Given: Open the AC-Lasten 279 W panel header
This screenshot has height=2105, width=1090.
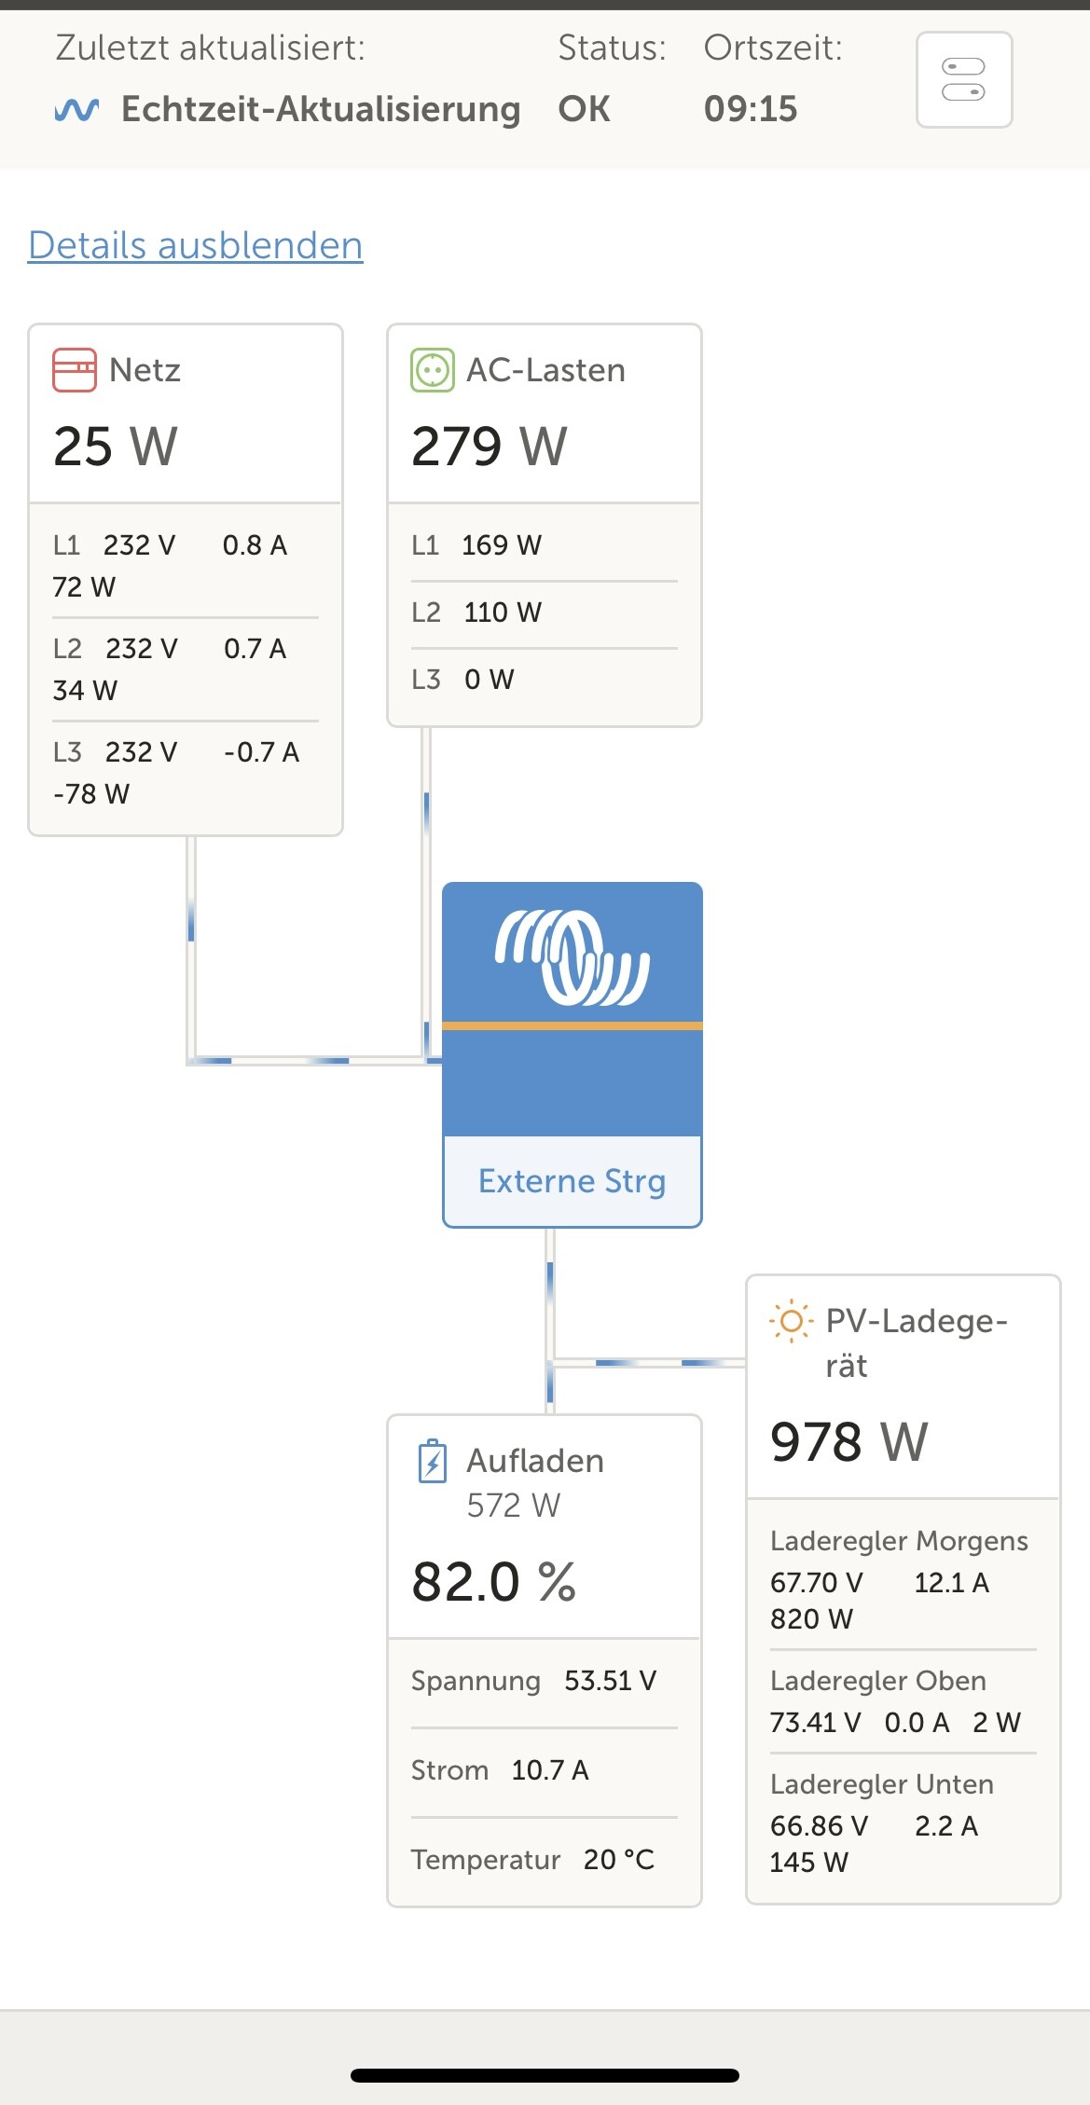Looking at the screenshot, I should click(544, 415).
